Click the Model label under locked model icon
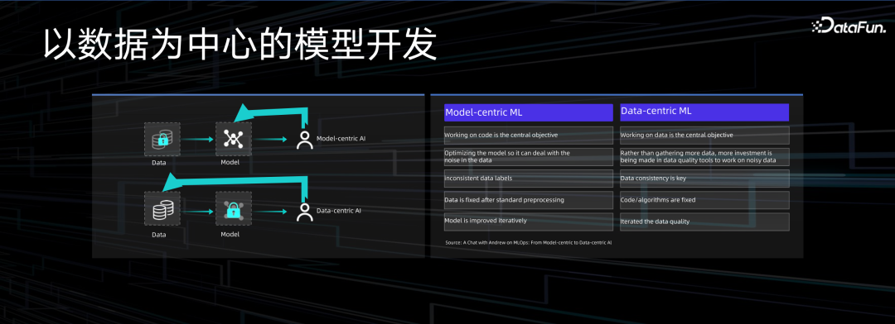Screen dimensions: 895x324 pyautogui.click(x=230, y=235)
